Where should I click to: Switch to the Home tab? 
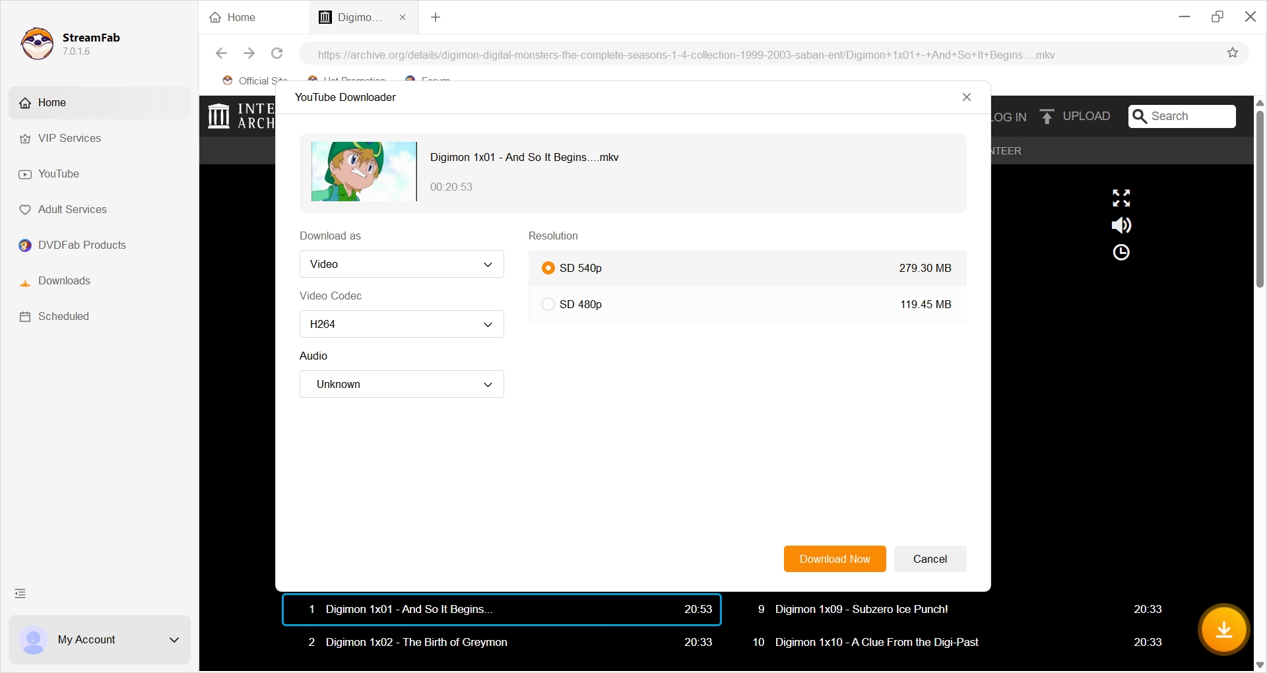(240, 17)
